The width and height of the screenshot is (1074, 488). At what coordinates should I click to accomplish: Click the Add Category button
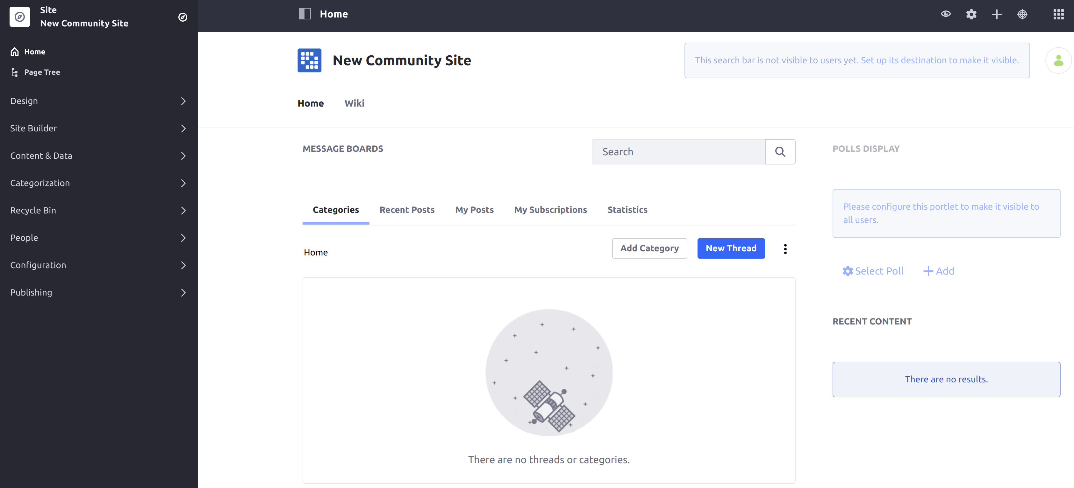click(649, 248)
